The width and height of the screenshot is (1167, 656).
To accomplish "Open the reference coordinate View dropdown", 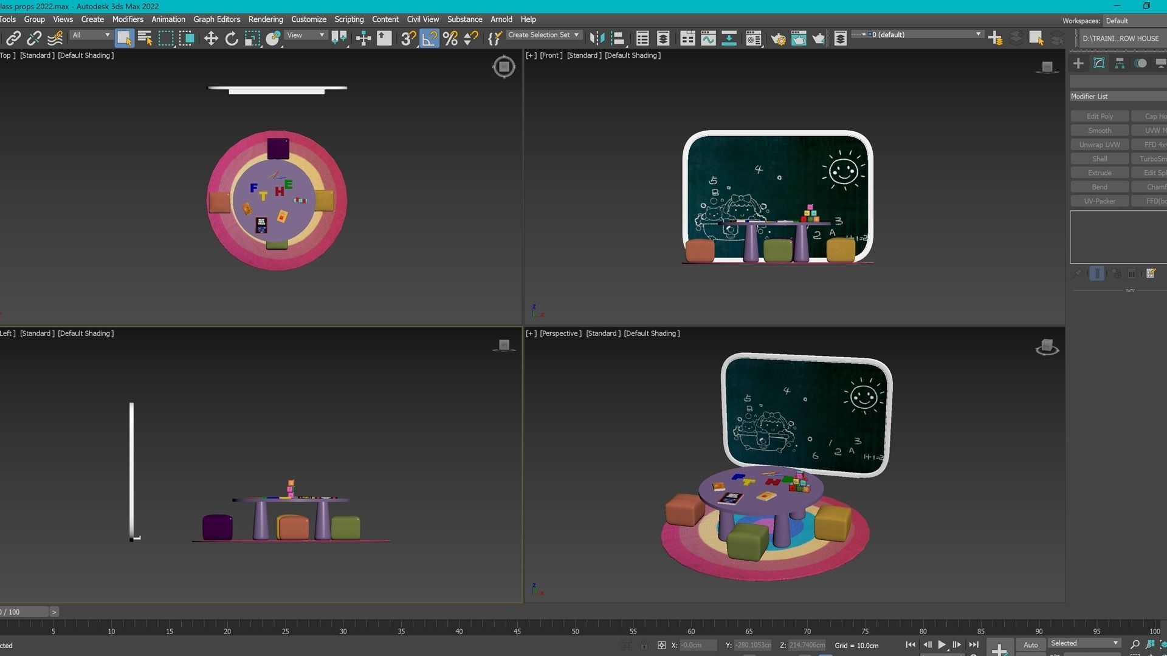I will (x=306, y=35).
